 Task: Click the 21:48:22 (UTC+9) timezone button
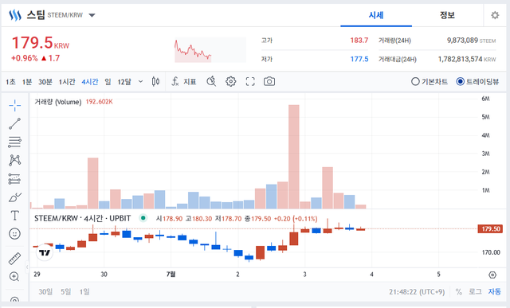417,292
